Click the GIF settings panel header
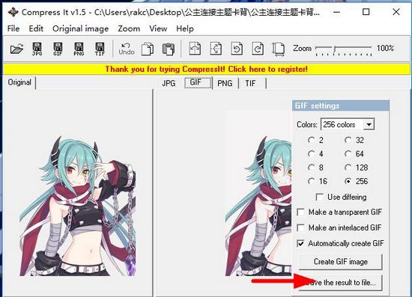The image size is (412, 297). click(x=341, y=105)
